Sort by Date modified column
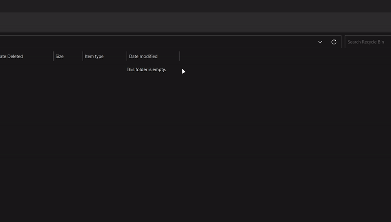391x222 pixels. point(153,56)
